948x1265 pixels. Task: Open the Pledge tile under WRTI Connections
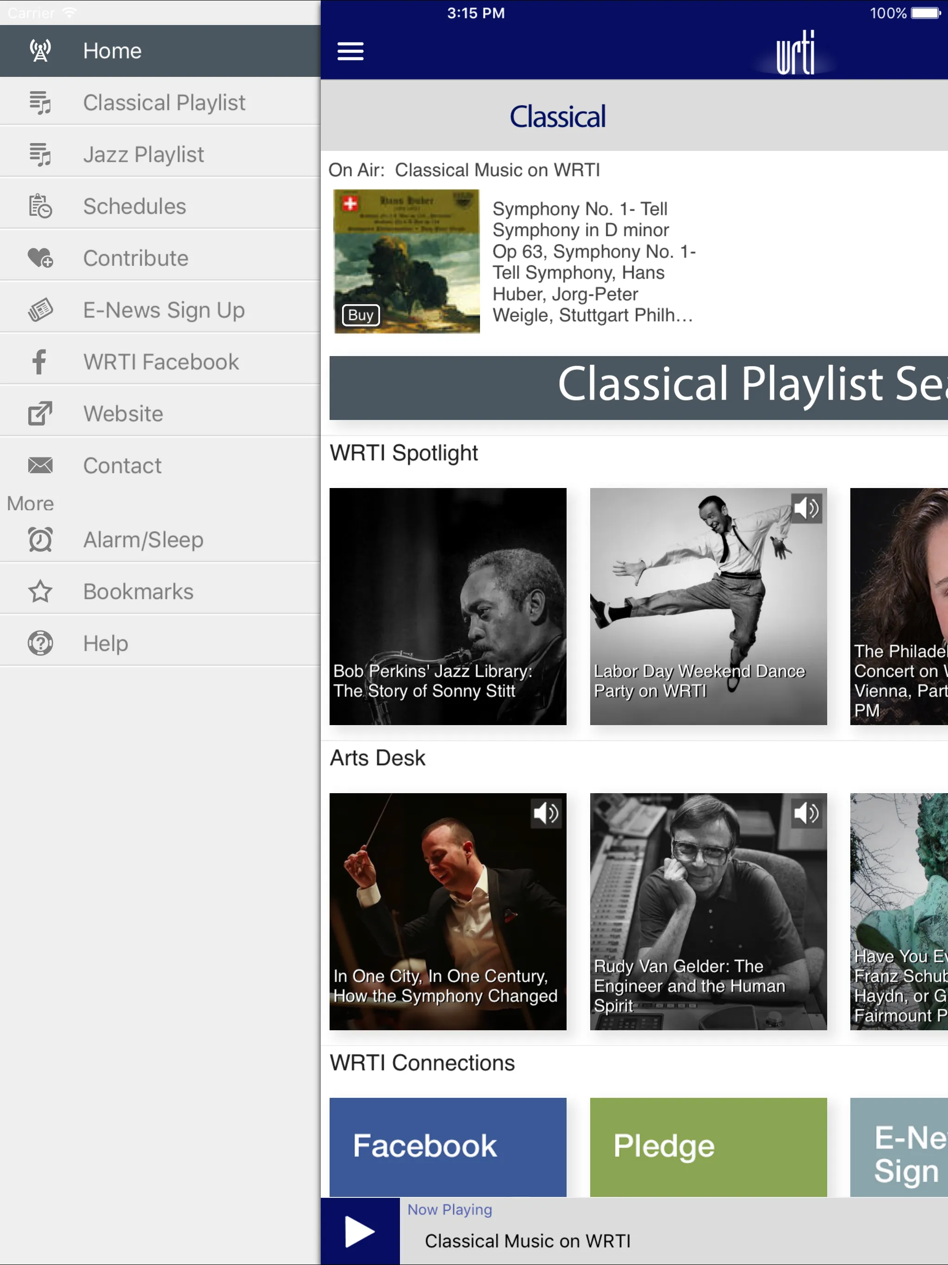pyautogui.click(x=707, y=1147)
